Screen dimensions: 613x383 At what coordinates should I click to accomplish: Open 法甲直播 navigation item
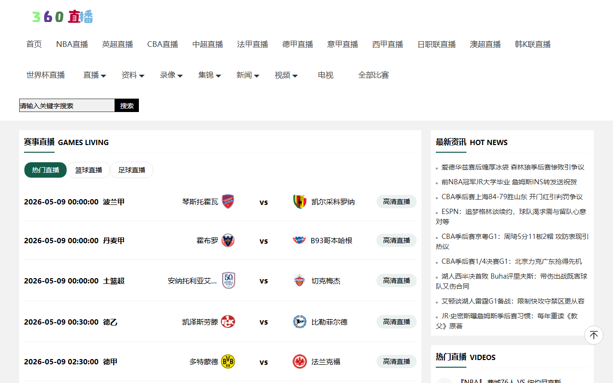tap(253, 44)
